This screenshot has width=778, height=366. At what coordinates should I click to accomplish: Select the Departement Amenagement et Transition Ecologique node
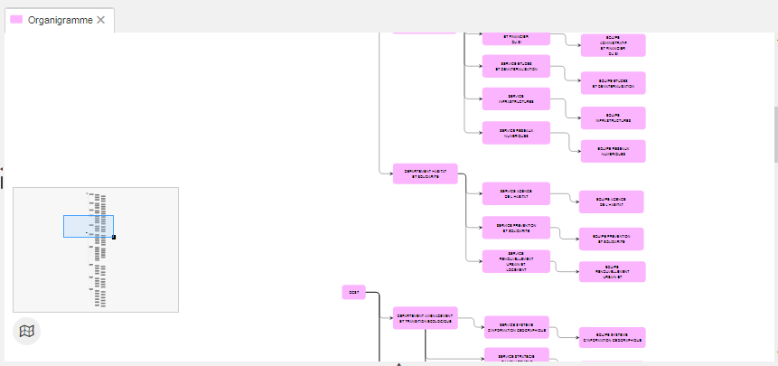pyautogui.click(x=425, y=318)
